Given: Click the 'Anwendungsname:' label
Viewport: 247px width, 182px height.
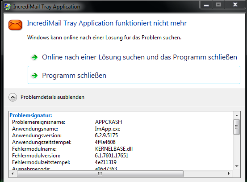Looking at the screenshot, I should tap(35, 129).
